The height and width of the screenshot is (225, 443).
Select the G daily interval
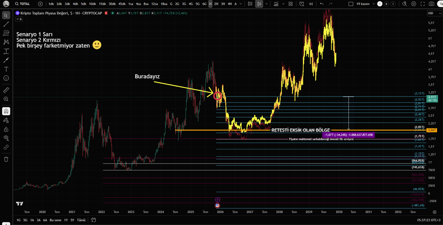171,4
